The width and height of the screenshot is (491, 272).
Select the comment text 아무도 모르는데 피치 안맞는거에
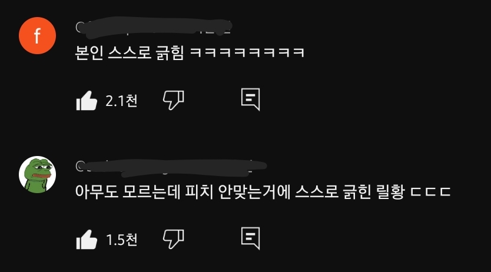click(183, 192)
